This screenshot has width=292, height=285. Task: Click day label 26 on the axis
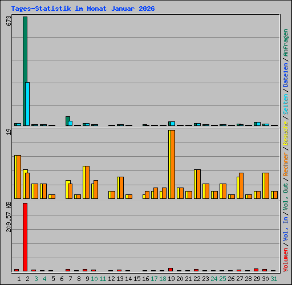pyautogui.click(x=231, y=279)
